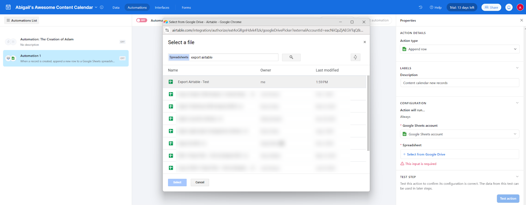This screenshot has width=526, height=205.
Task: Sort by Owner column header
Action: tap(266, 70)
